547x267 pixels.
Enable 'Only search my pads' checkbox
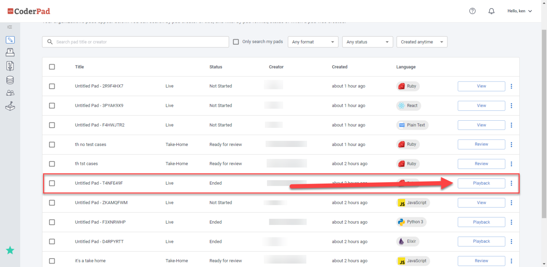(x=236, y=42)
